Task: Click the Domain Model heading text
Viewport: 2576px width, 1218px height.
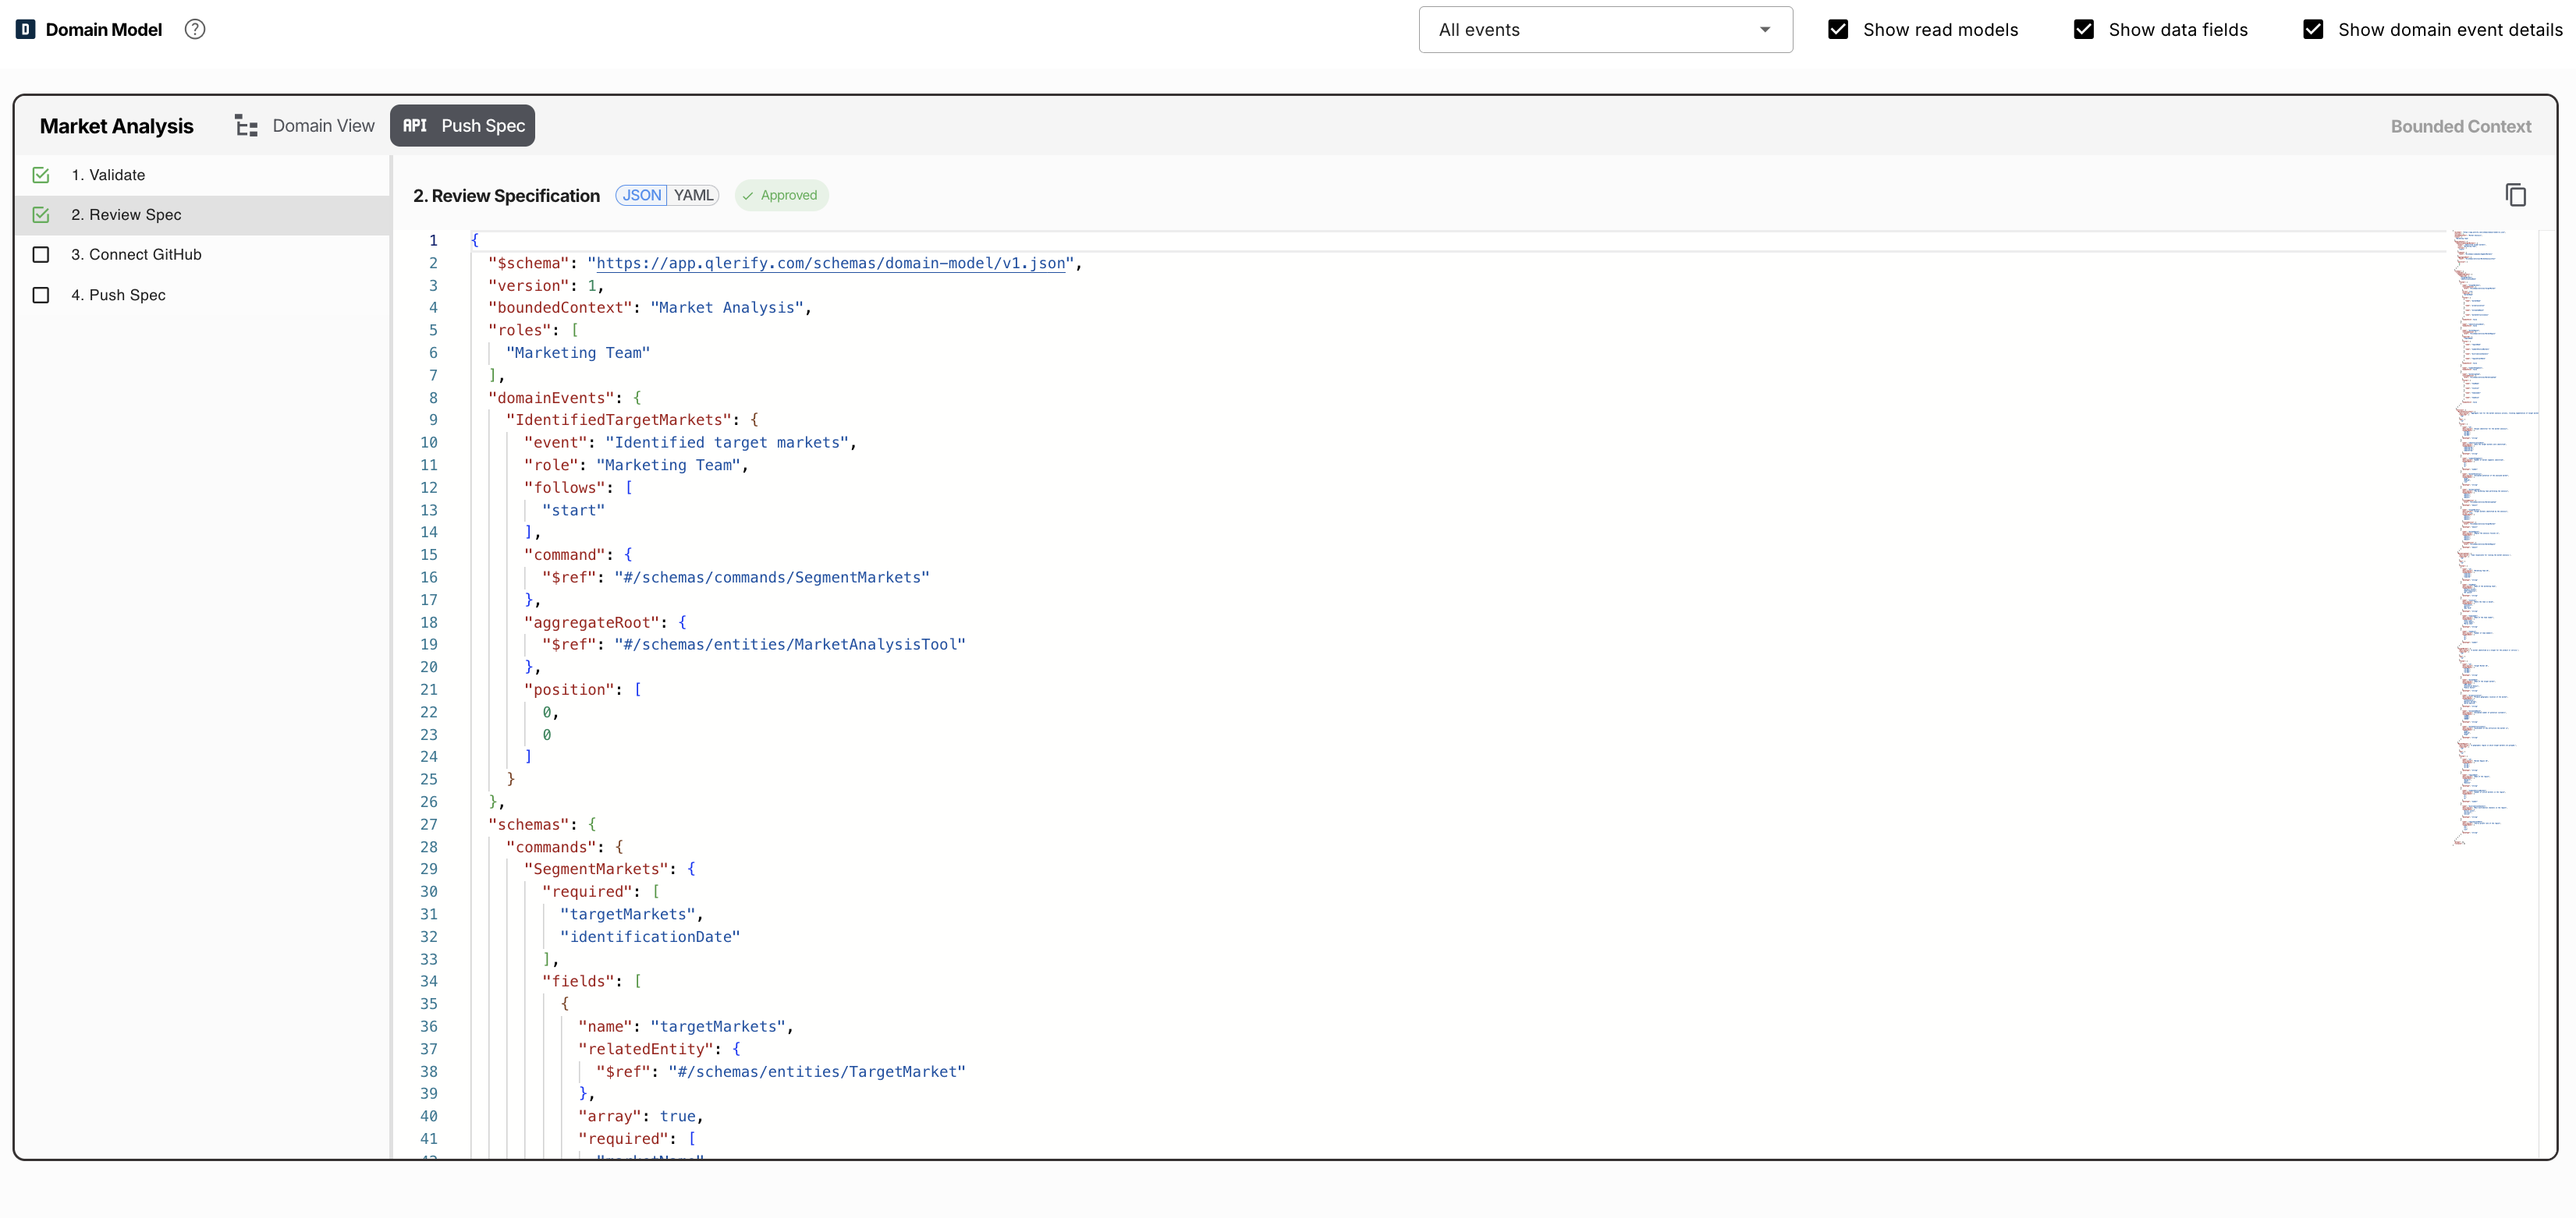Action: [x=104, y=30]
